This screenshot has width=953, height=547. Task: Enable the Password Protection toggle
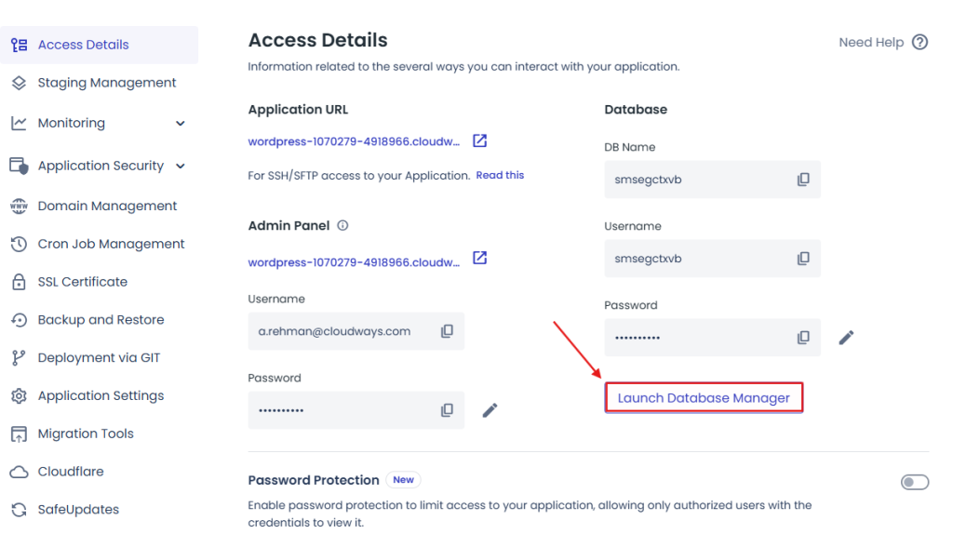click(914, 482)
